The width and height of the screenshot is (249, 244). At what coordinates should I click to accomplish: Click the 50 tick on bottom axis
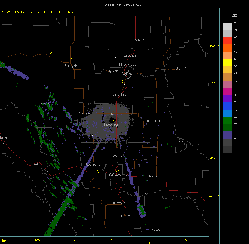[x=148, y=240]
